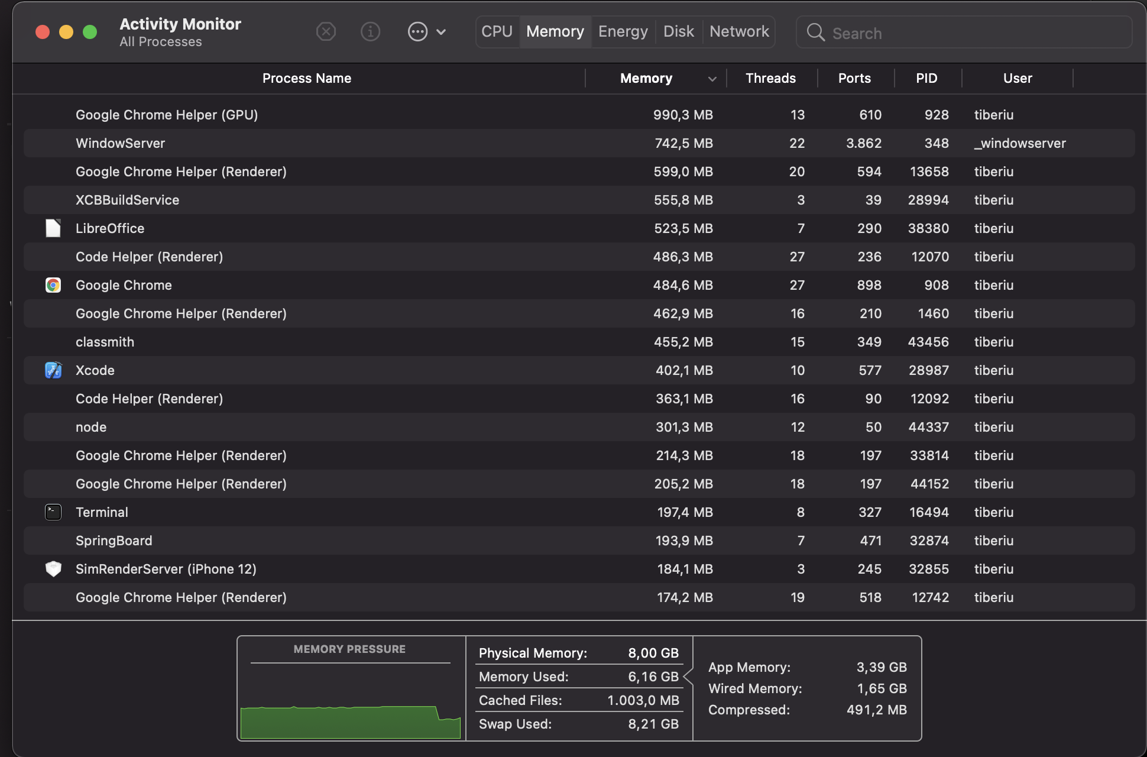Image resolution: width=1147 pixels, height=757 pixels.
Task: Open the Network tab
Action: coord(739,31)
